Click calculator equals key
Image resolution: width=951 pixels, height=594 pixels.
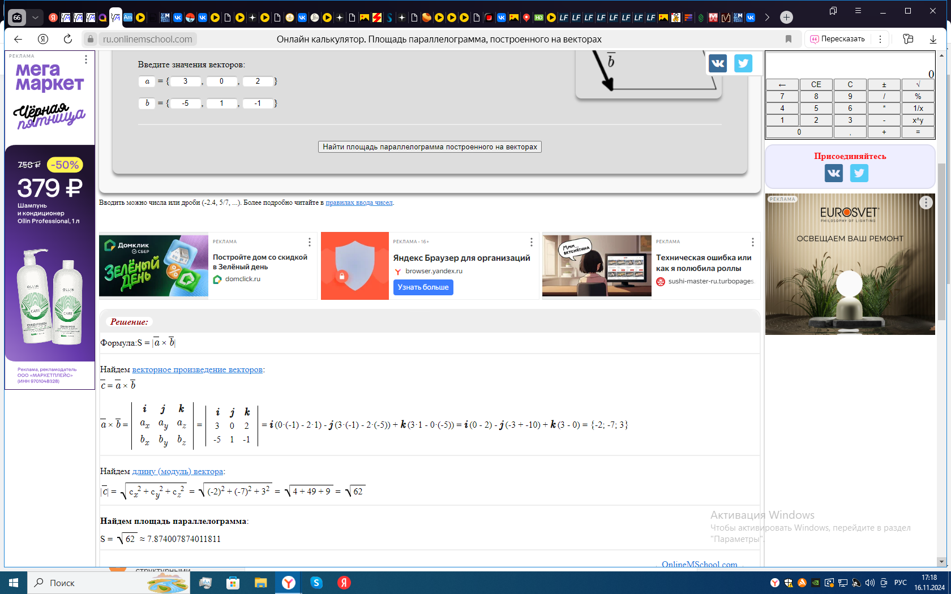(x=918, y=132)
